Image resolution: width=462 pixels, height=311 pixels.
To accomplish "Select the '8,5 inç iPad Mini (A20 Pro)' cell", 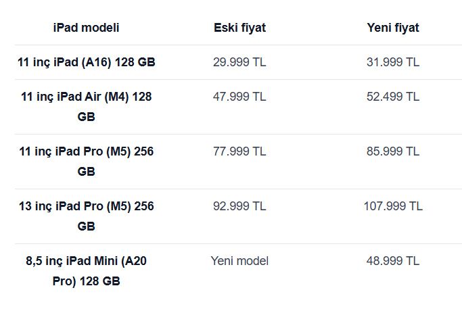I will [87, 271].
